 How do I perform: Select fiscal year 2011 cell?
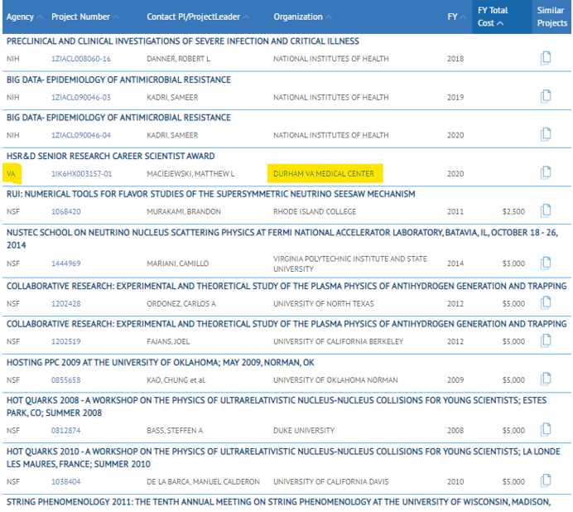coord(455,212)
